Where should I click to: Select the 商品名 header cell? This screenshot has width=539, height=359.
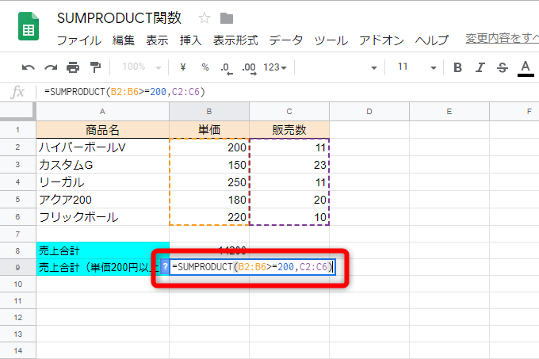click(x=102, y=130)
